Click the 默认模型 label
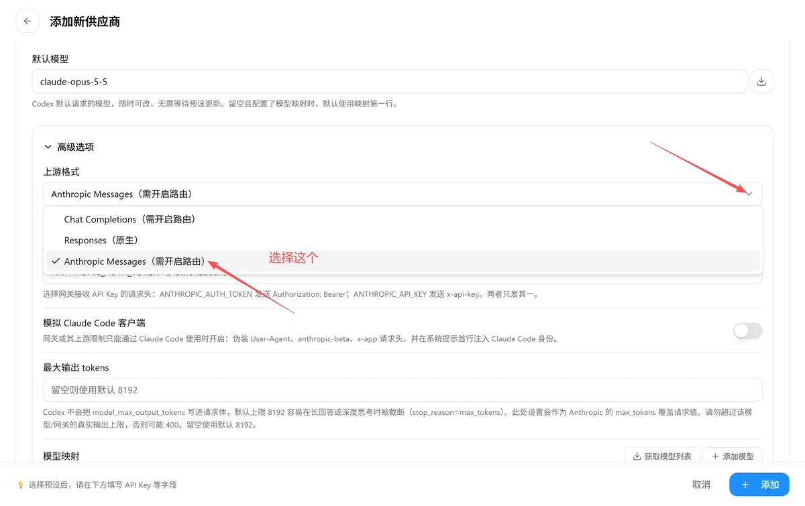 tap(50, 59)
